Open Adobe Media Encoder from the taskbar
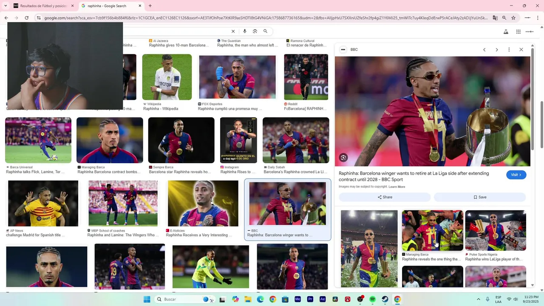This screenshot has height=306, width=544. (297, 299)
